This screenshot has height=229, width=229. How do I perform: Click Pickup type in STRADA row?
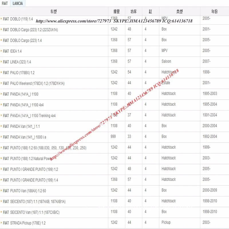(166, 222)
